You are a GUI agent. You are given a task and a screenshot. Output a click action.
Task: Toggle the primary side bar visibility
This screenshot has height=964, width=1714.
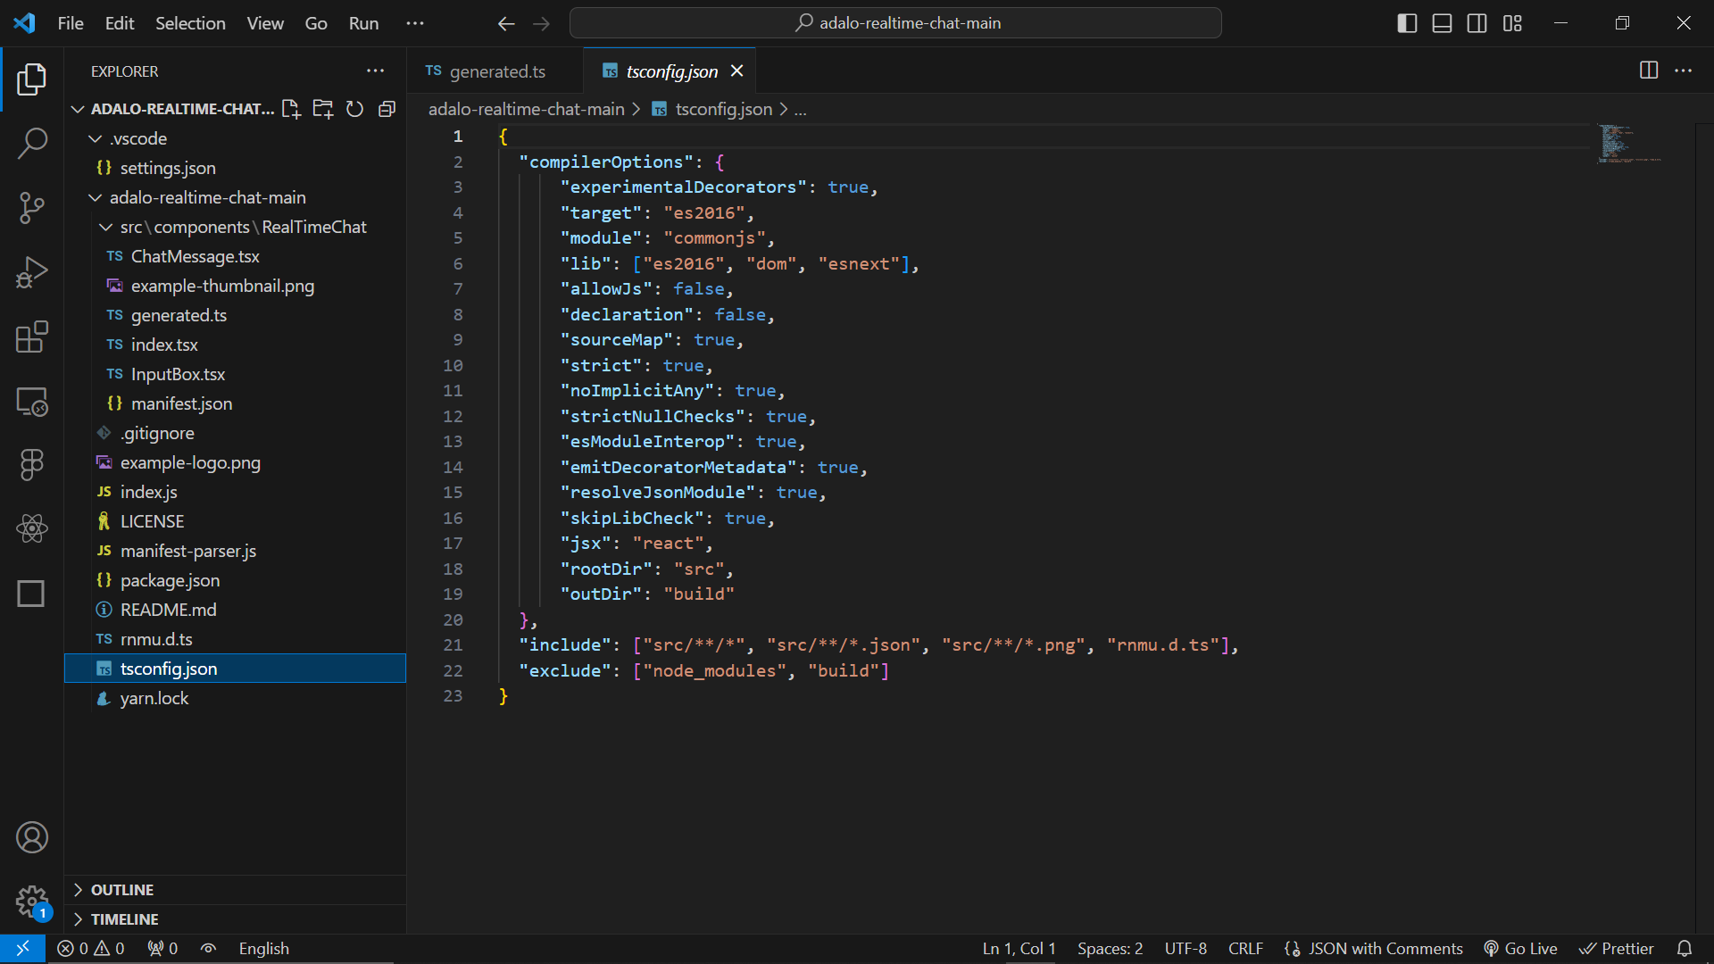[x=1407, y=23]
